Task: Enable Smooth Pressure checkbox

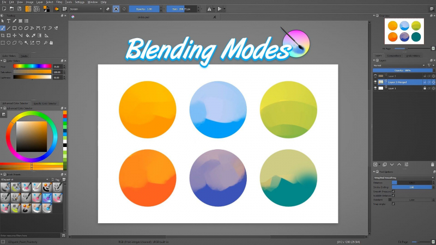Action: (393, 192)
